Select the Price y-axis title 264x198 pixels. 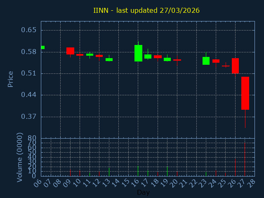pos(11,79)
